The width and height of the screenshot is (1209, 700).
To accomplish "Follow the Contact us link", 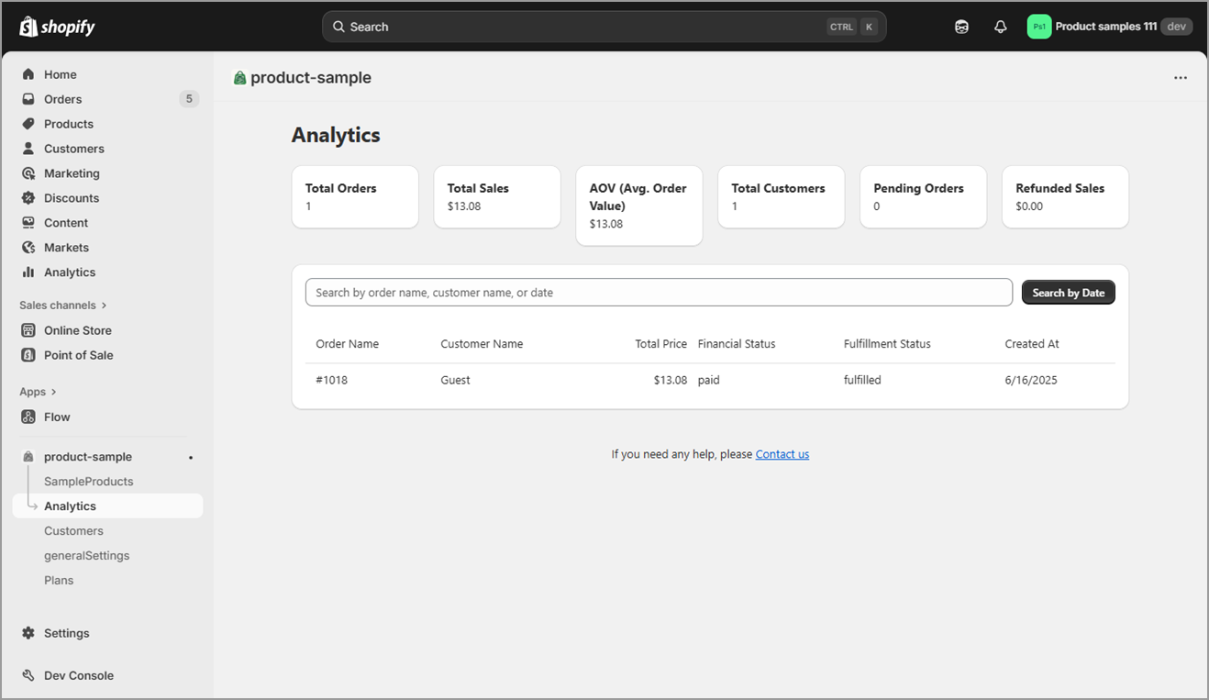I will (x=782, y=454).
